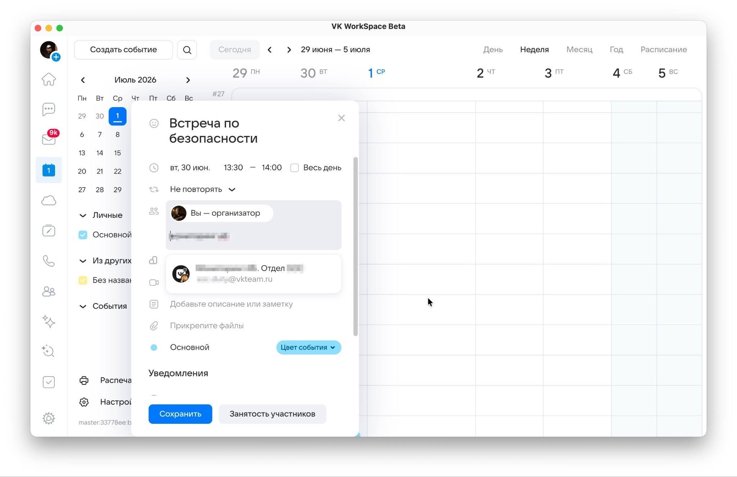The image size is (737, 477).
Task: Click 'Создать событие' button
Action: (x=123, y=50)
